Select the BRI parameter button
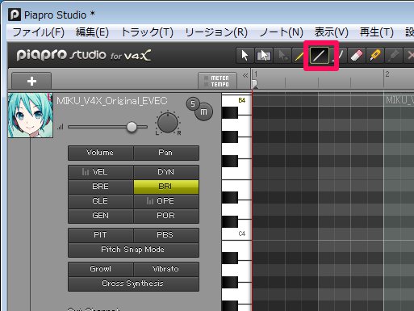 166,187
